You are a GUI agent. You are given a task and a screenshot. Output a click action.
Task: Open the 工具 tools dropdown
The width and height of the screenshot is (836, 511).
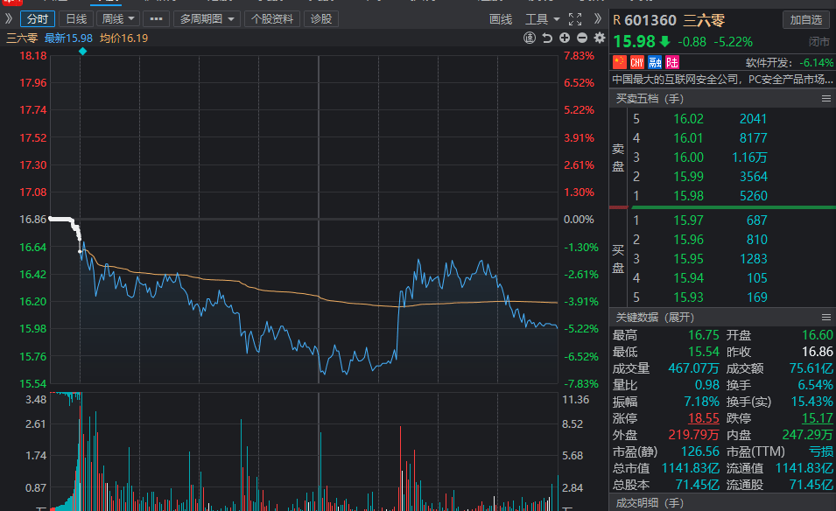tap(542, 19)
